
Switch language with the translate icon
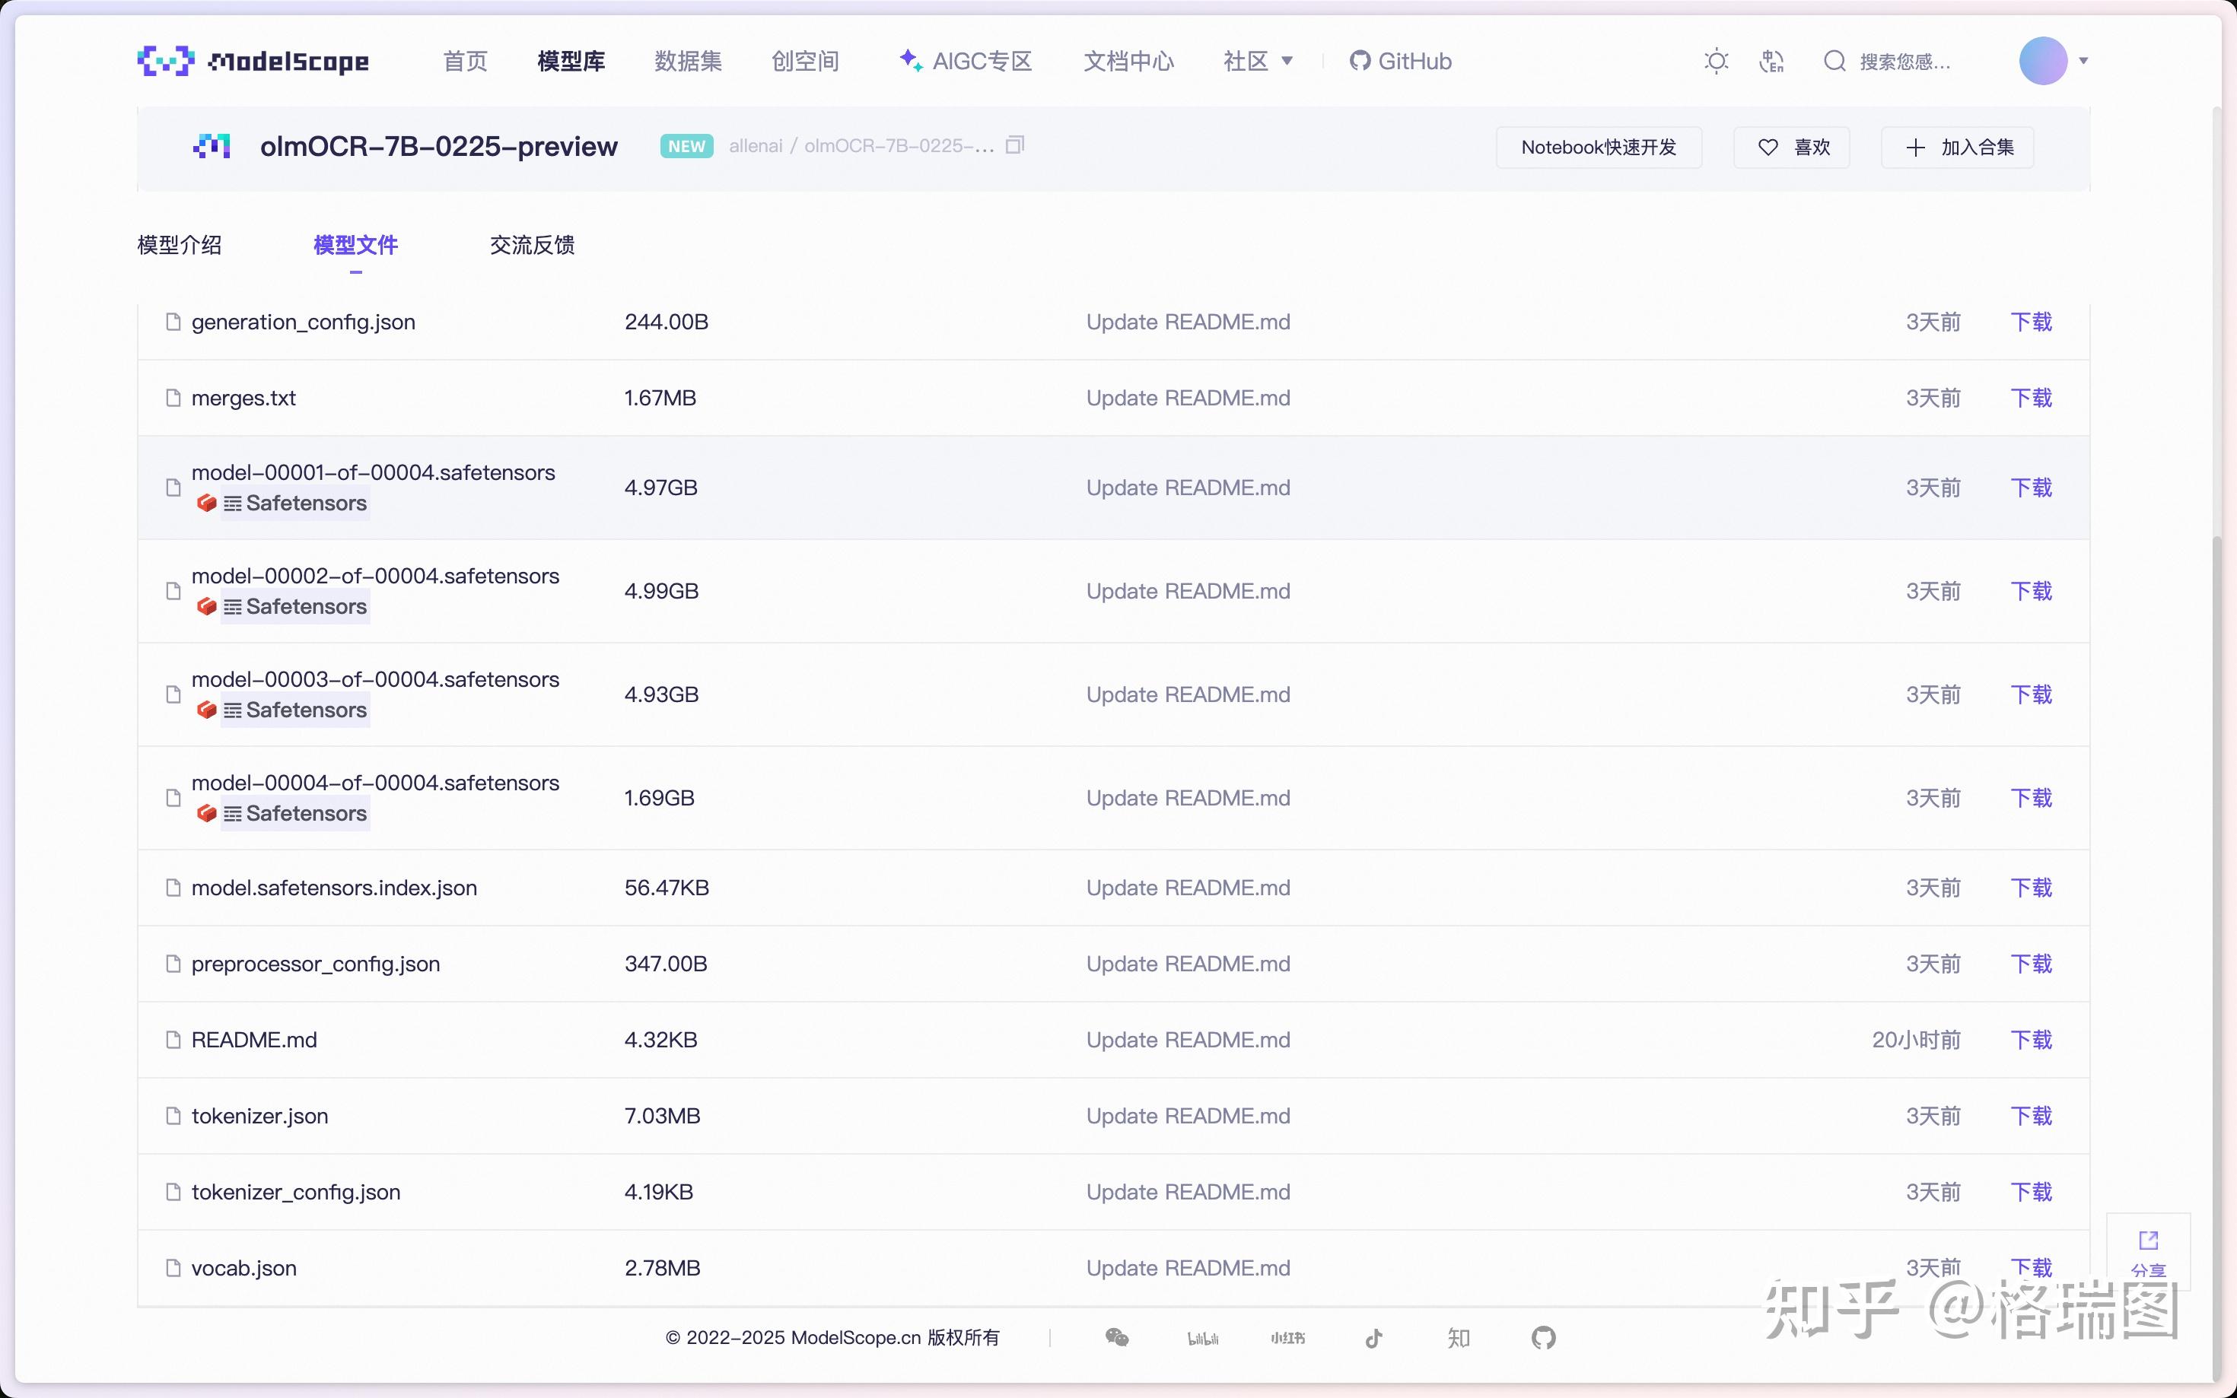click(x=1771, y=61)
